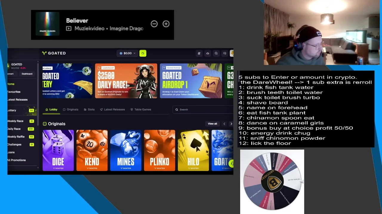This screenshot has height=214, width=382.
Task: Click the previous arrow in Originals row
Action: 224,124
